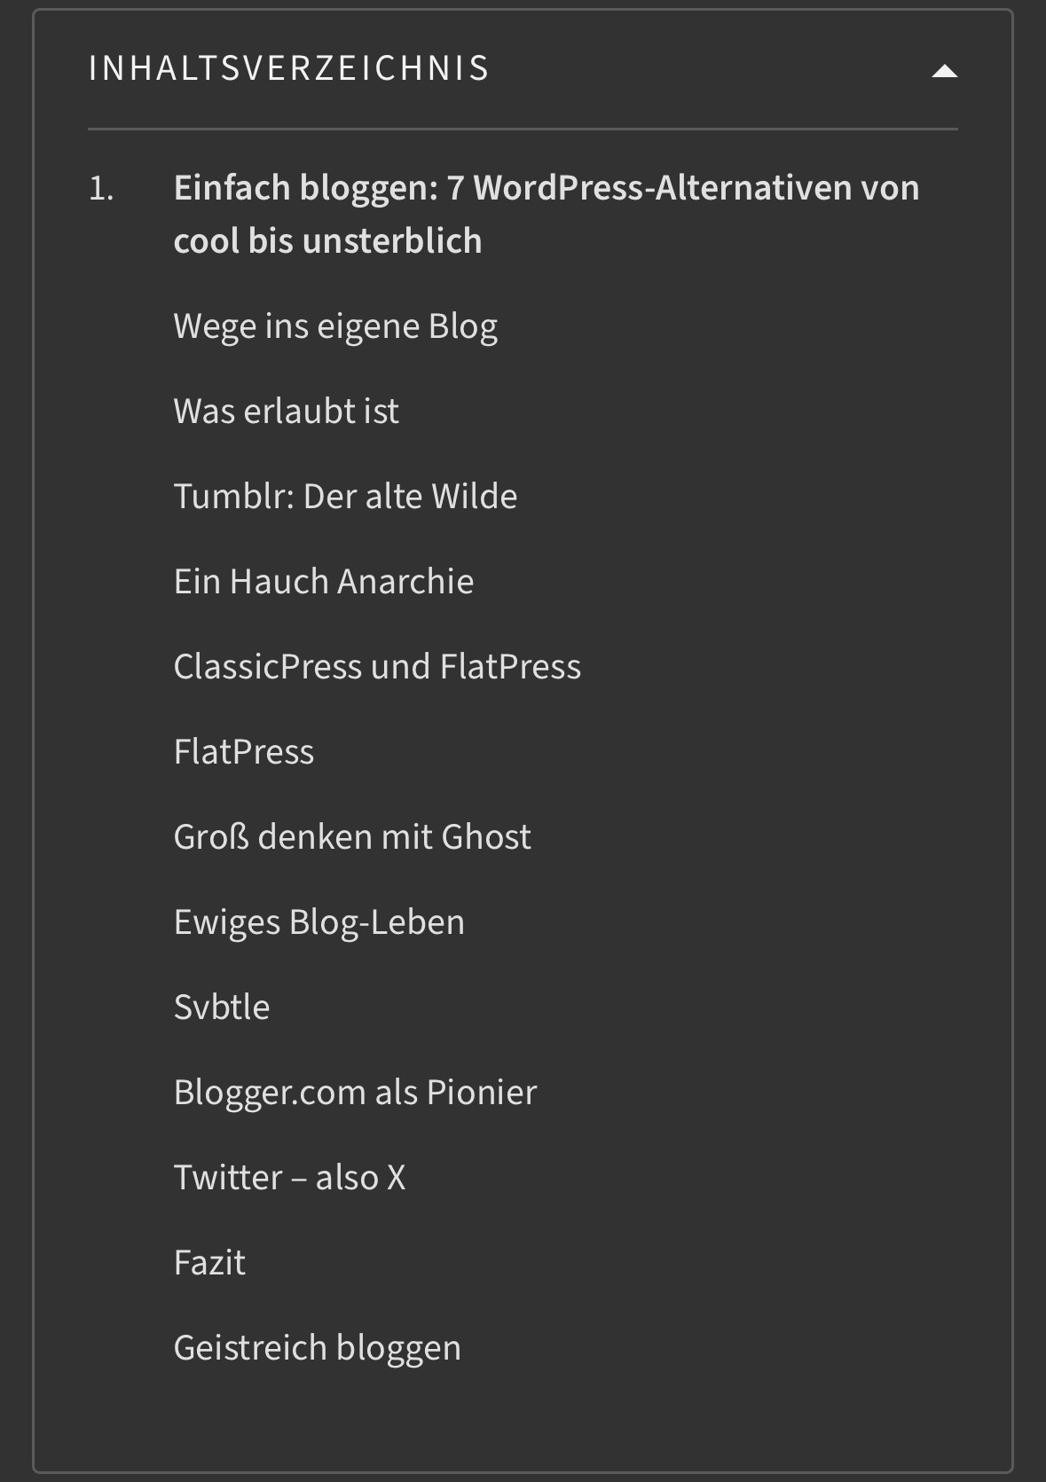Click the word 'Tumblr' in the list
This screenshot has height=1482, width=1046.
(x=232, y=497)
